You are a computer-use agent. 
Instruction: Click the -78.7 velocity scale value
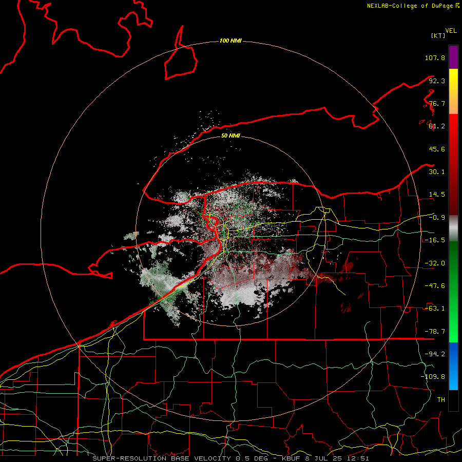(435, 332)
